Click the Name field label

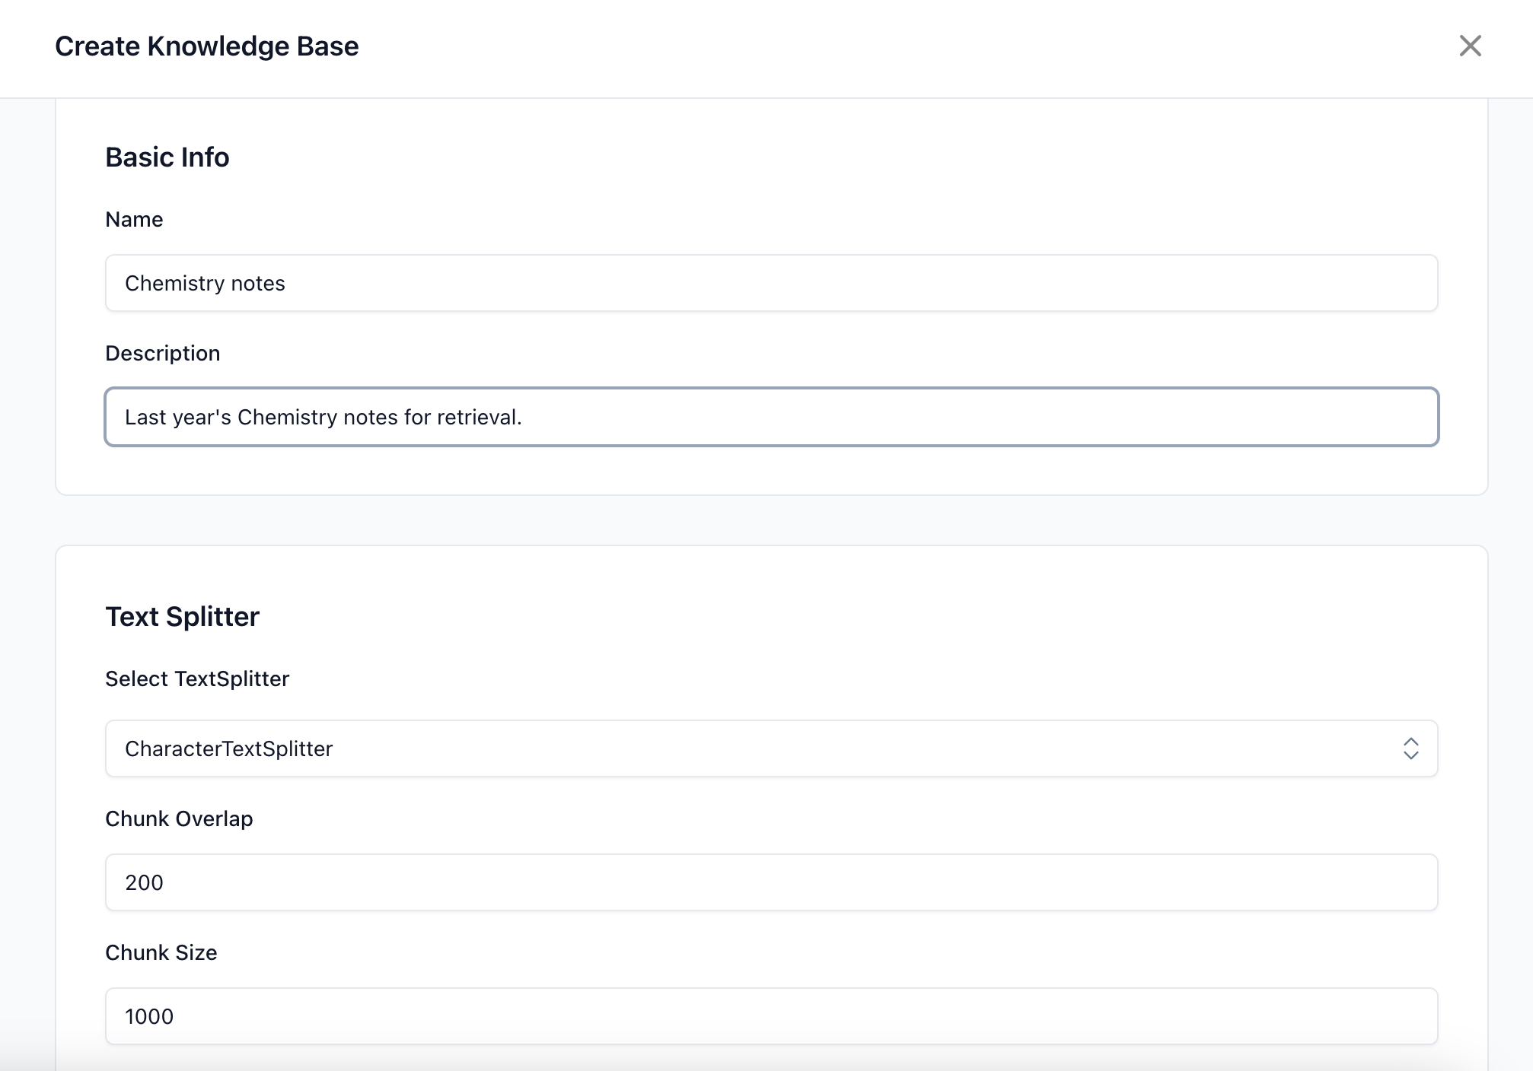[134, 220]
